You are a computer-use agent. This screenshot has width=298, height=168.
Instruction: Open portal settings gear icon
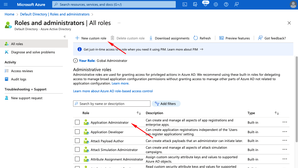[216, 4]
